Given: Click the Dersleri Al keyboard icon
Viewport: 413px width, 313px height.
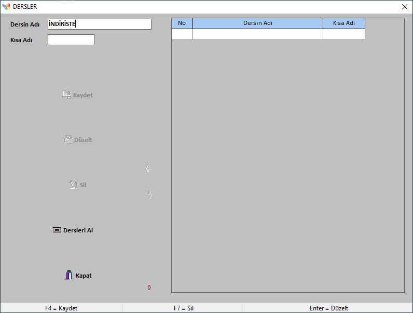Looking at the screenshot, I should pos(57,230).
